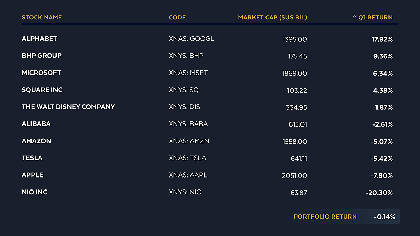Open the Amazon stock entry
This screenshot has height=236, width=420.
[x=36, y=141]
